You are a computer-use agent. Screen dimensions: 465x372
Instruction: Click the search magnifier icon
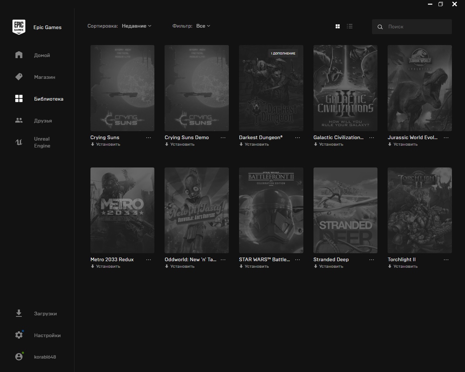point(380,27)
